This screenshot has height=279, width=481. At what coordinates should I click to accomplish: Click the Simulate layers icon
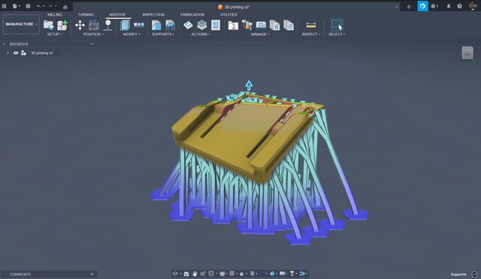pos(202,25)
